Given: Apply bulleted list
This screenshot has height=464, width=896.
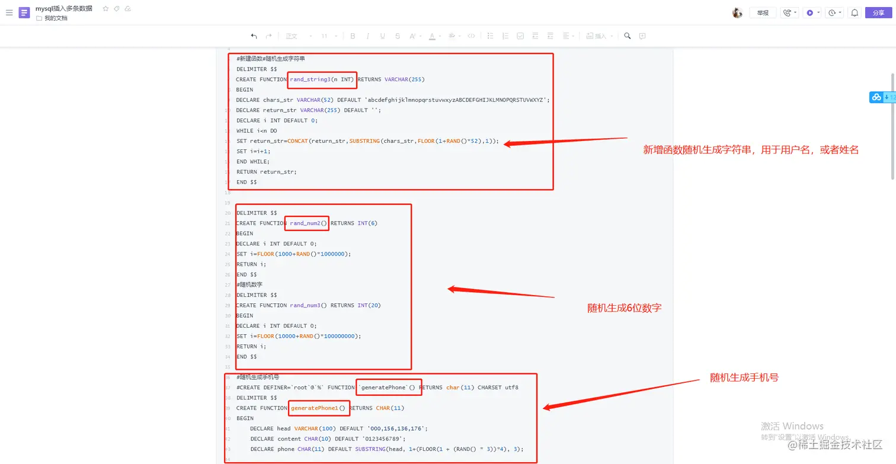Looking at the screenshot, I should coord(491,36).
